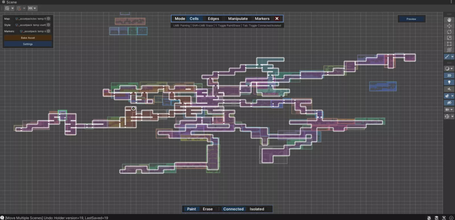Pick Markers asset with object selector
The image size is (455, 220).
pyautogui.click(x=49, y=31)
